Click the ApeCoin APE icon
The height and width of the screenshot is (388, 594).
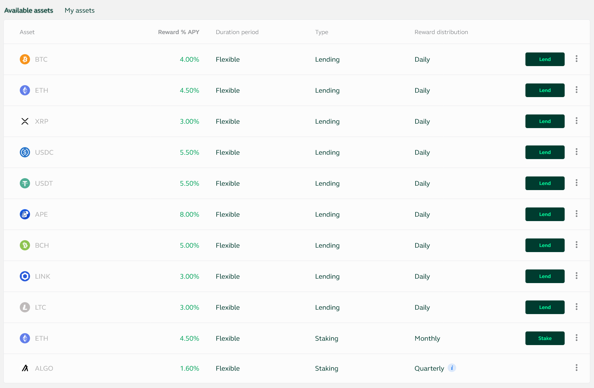pos(25,214)
